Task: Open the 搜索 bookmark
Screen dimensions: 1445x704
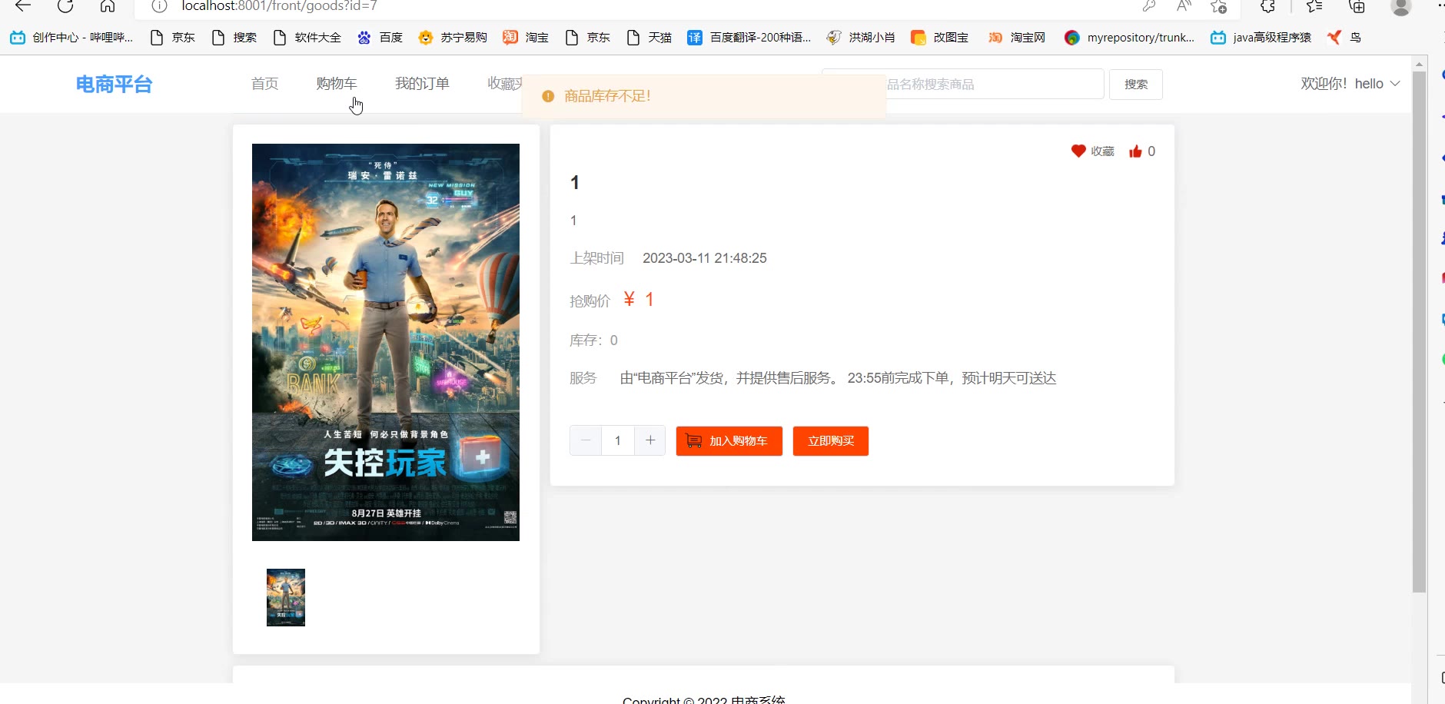Action: tap(234, 37)
